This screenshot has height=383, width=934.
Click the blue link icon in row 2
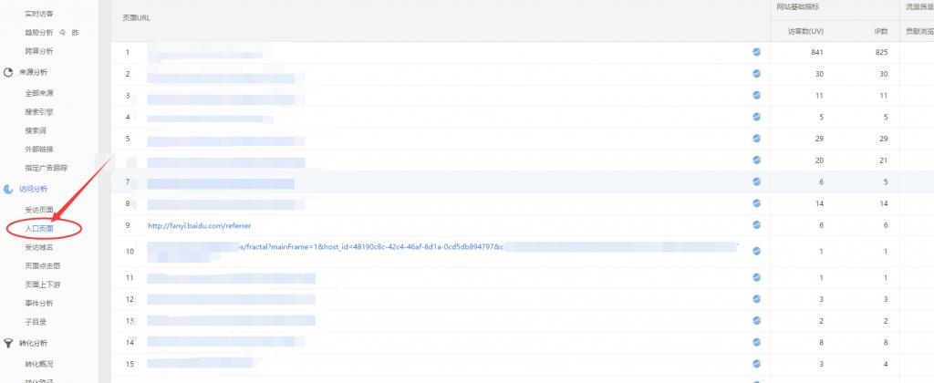tap(756, 73)
